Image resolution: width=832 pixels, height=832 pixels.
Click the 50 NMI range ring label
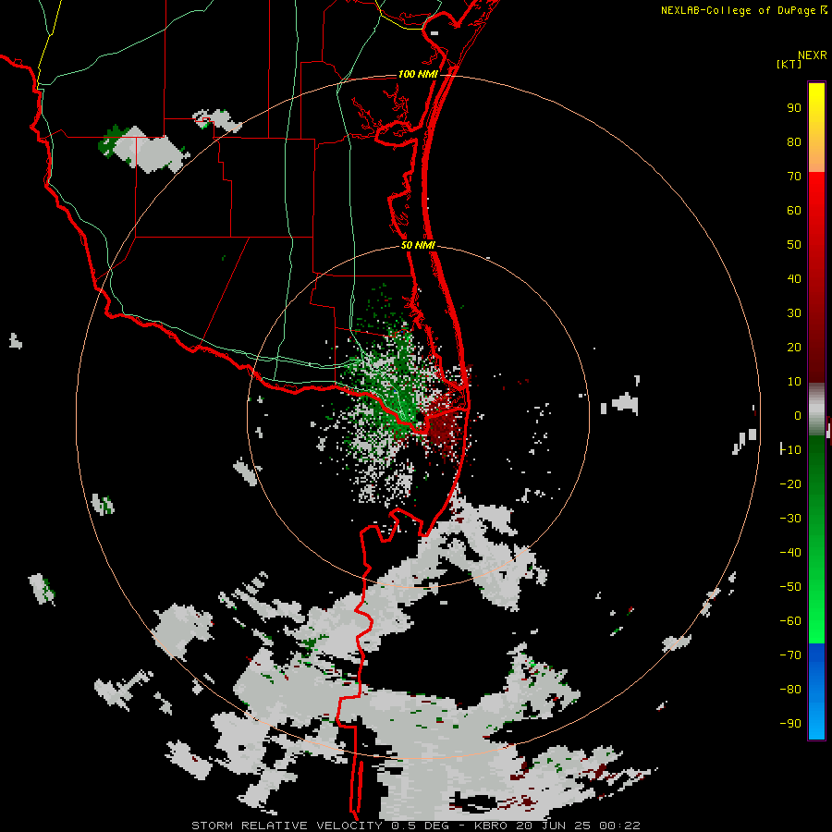pyautogui.click(x=418, y=245)
